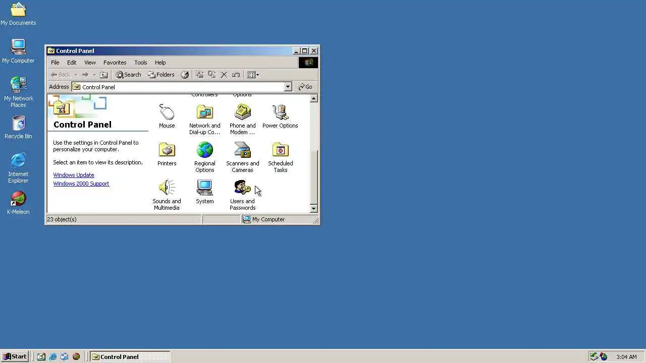Open the Views dropdown button
The height and width of the screenshot is (363, 646).
(253, 75)
